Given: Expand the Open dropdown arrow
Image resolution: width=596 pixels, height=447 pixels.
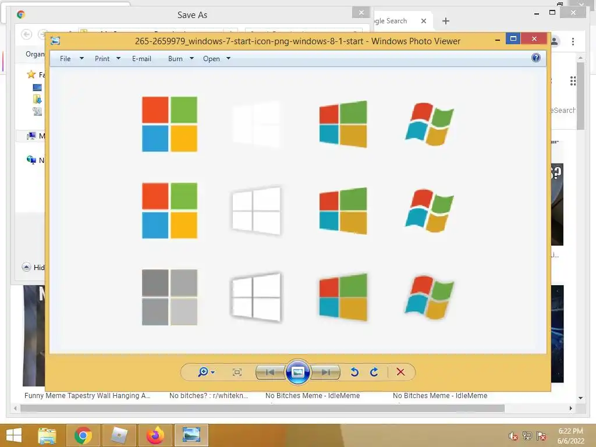Looking at the screenshot, I should [228, 59].
